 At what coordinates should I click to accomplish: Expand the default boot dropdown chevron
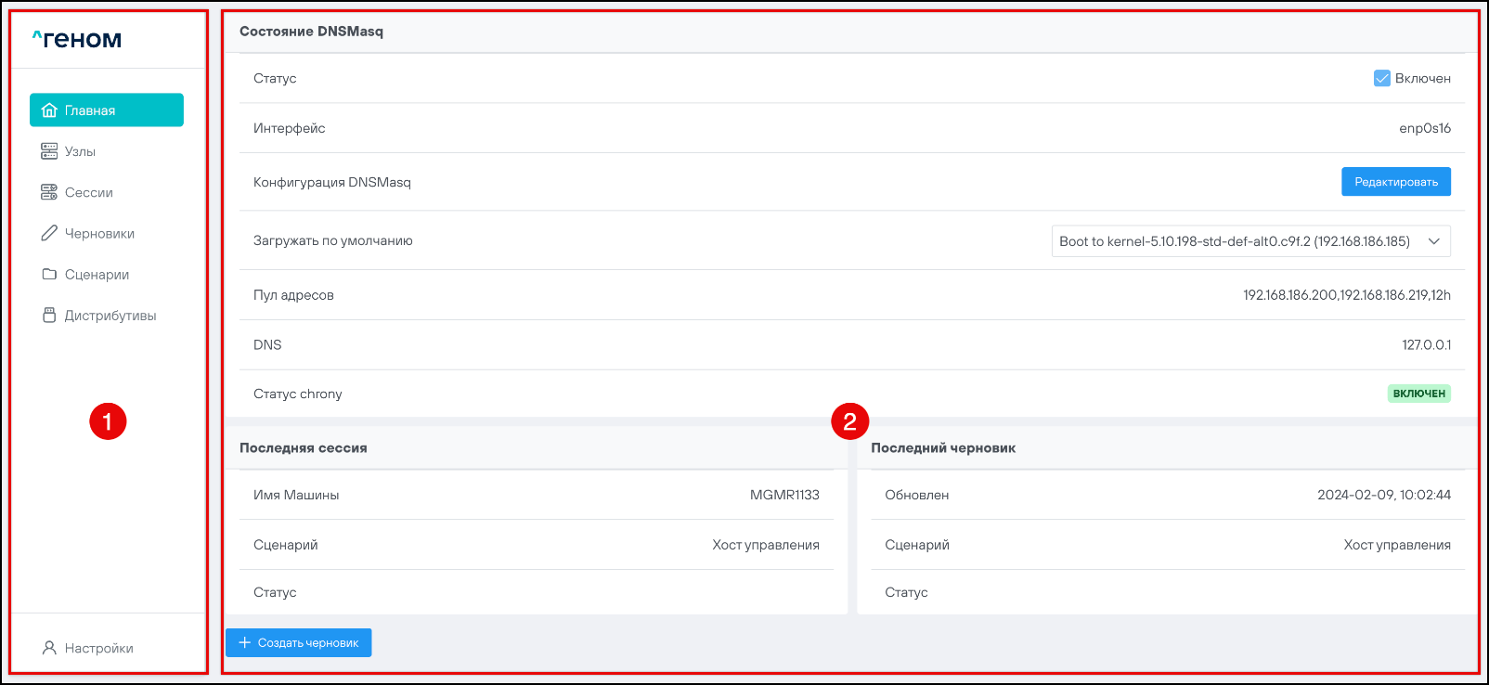tap(1433, 241)
